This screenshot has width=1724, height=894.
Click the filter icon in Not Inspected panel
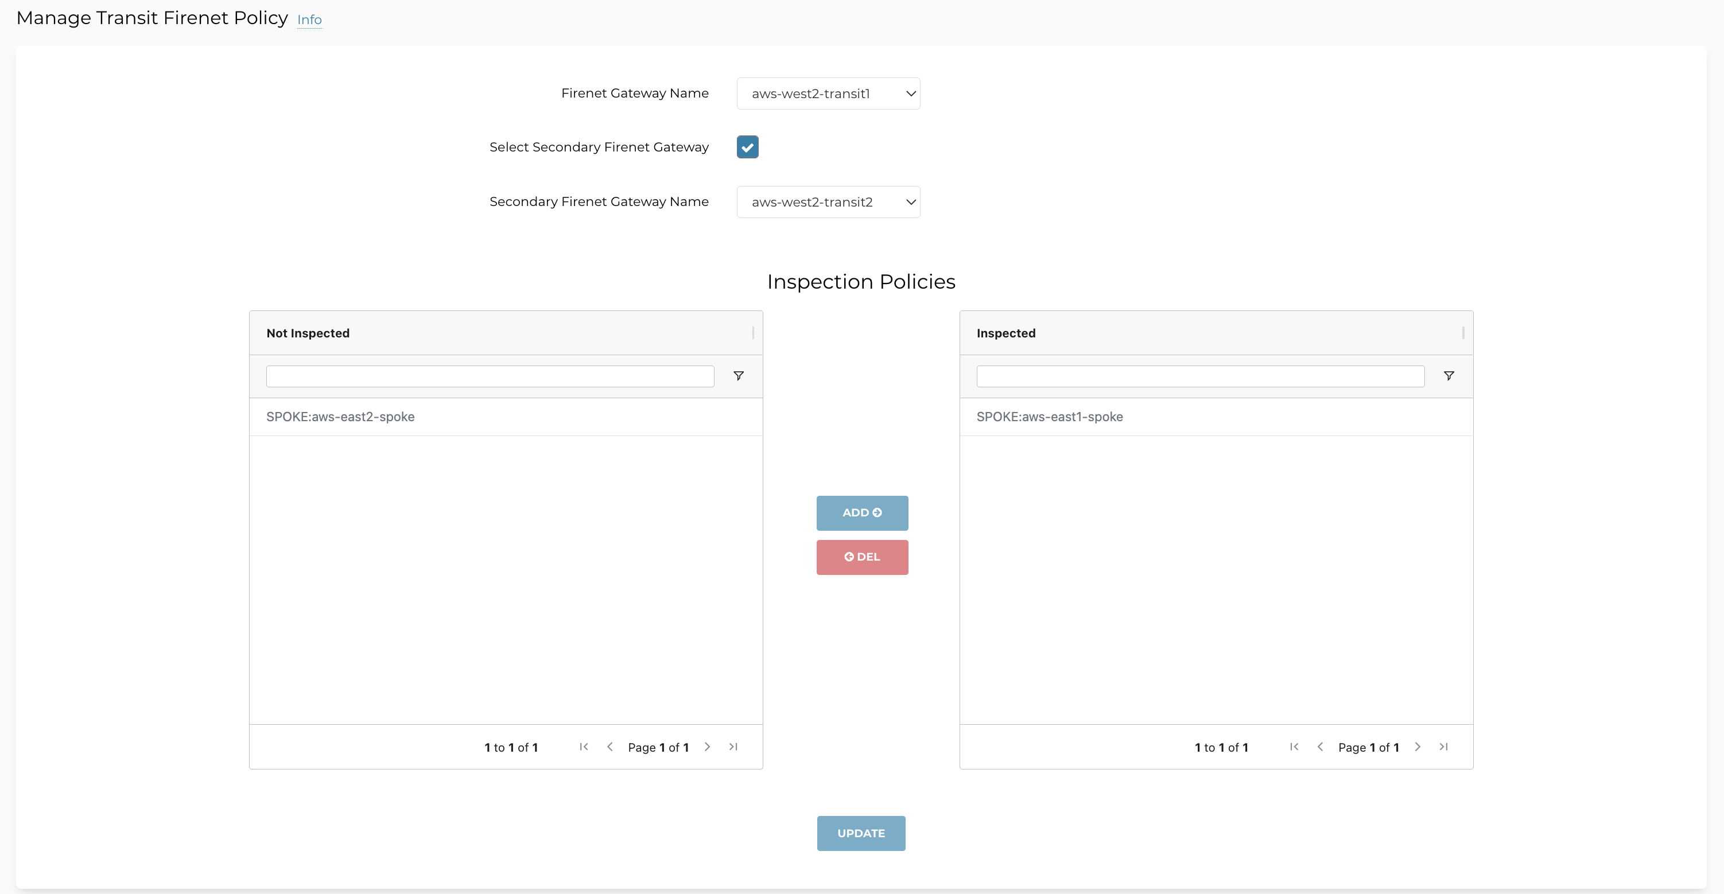(x=737, y=375)
